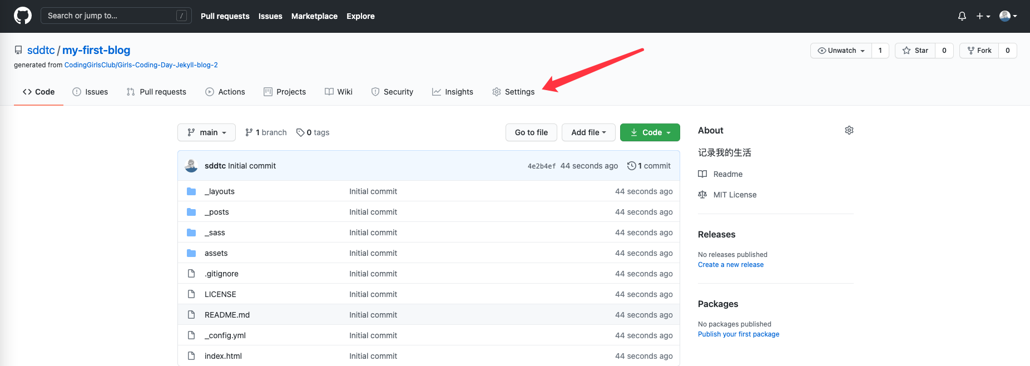
Task: Click the watchers count 1
Action: click(x=880, y=51)
